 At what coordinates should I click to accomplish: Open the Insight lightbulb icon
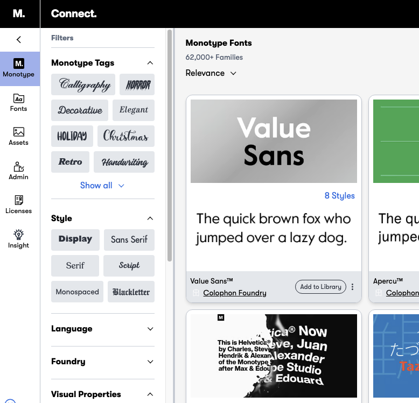(x=19, y=239)
